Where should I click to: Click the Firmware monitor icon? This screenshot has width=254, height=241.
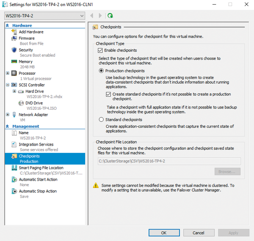pyautogui.click(x=14, y=38)
